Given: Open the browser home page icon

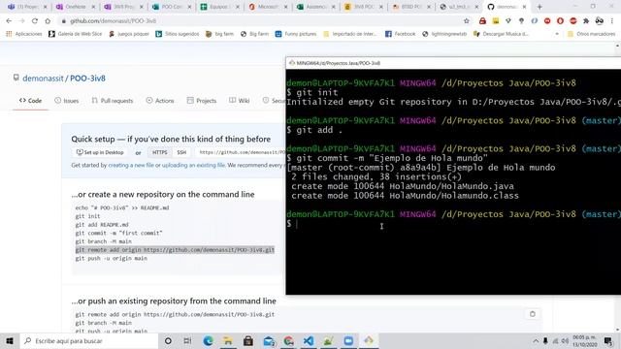Looking at the screenshot, I should 48,21.
